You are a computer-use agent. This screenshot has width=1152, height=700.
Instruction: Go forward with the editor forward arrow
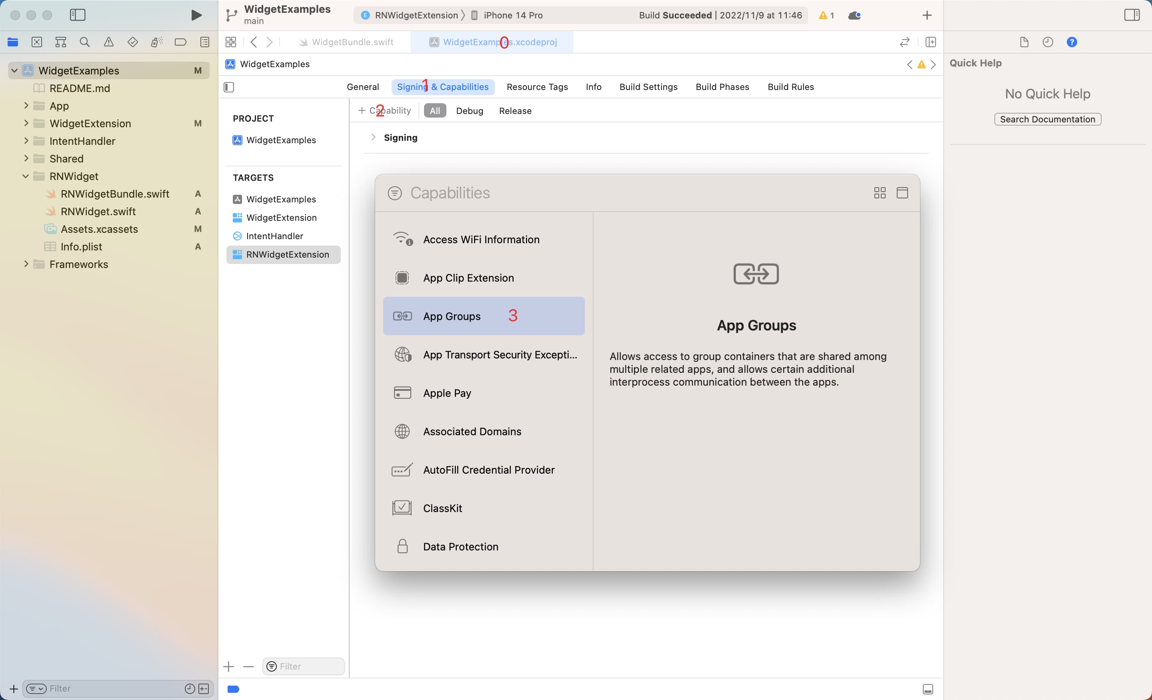[269, 42]
